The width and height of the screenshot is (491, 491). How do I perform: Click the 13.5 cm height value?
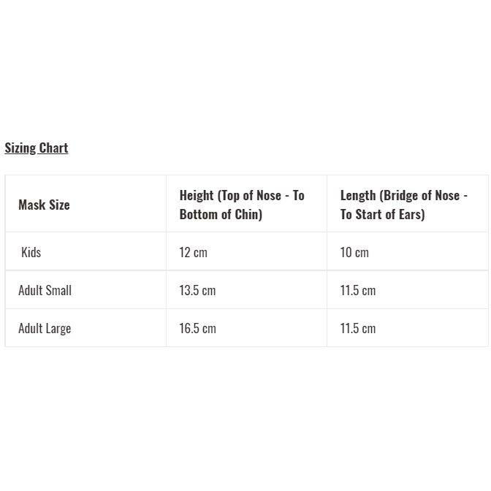(197, 290)
